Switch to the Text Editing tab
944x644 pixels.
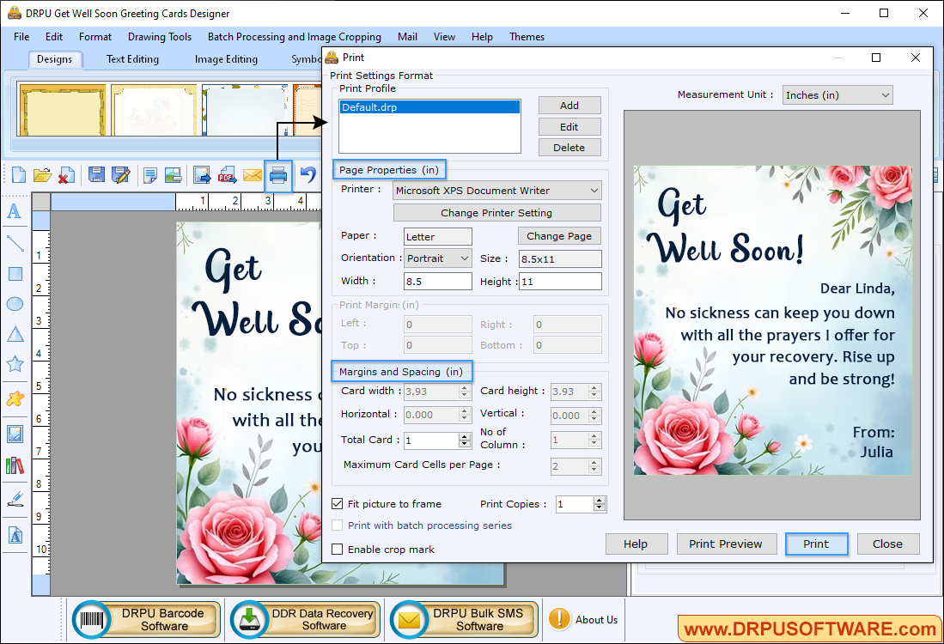[131, 58]
